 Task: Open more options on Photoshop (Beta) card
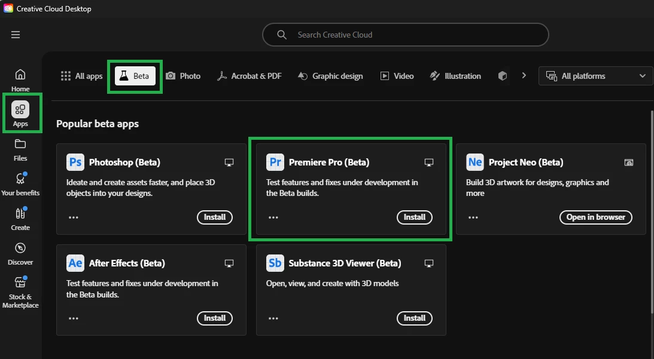(74, 217)
